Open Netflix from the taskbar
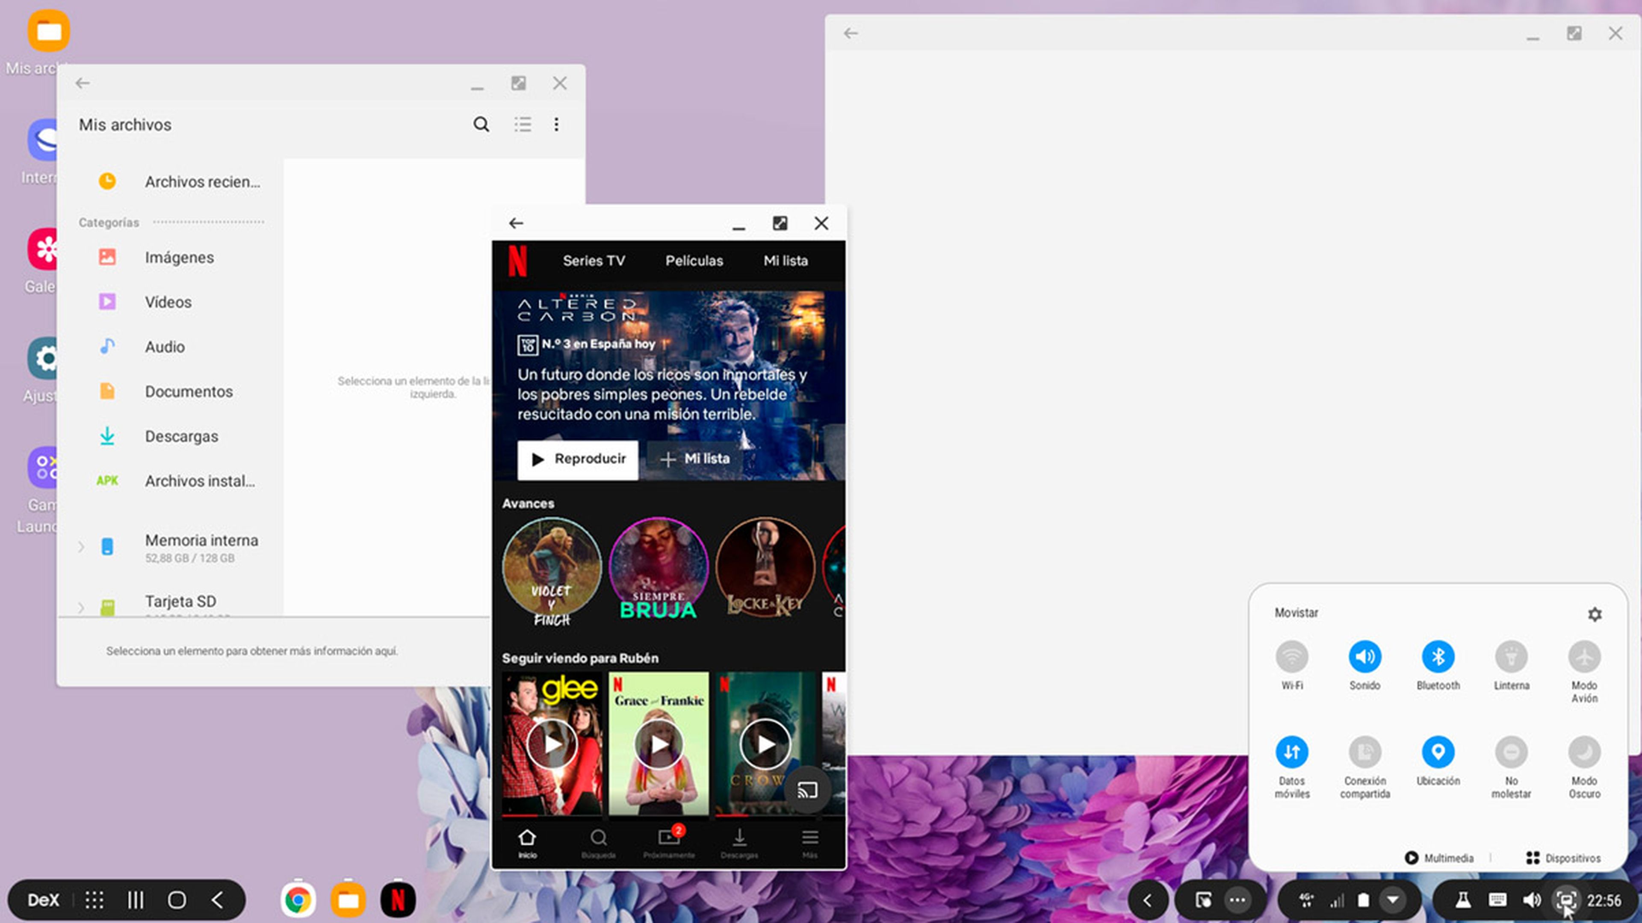 point(398,900)
